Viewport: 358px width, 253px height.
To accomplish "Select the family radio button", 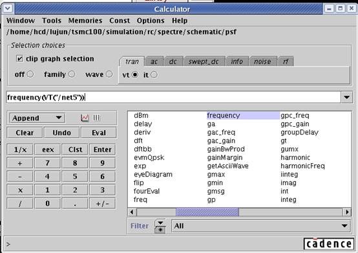I will pos(72,74).
